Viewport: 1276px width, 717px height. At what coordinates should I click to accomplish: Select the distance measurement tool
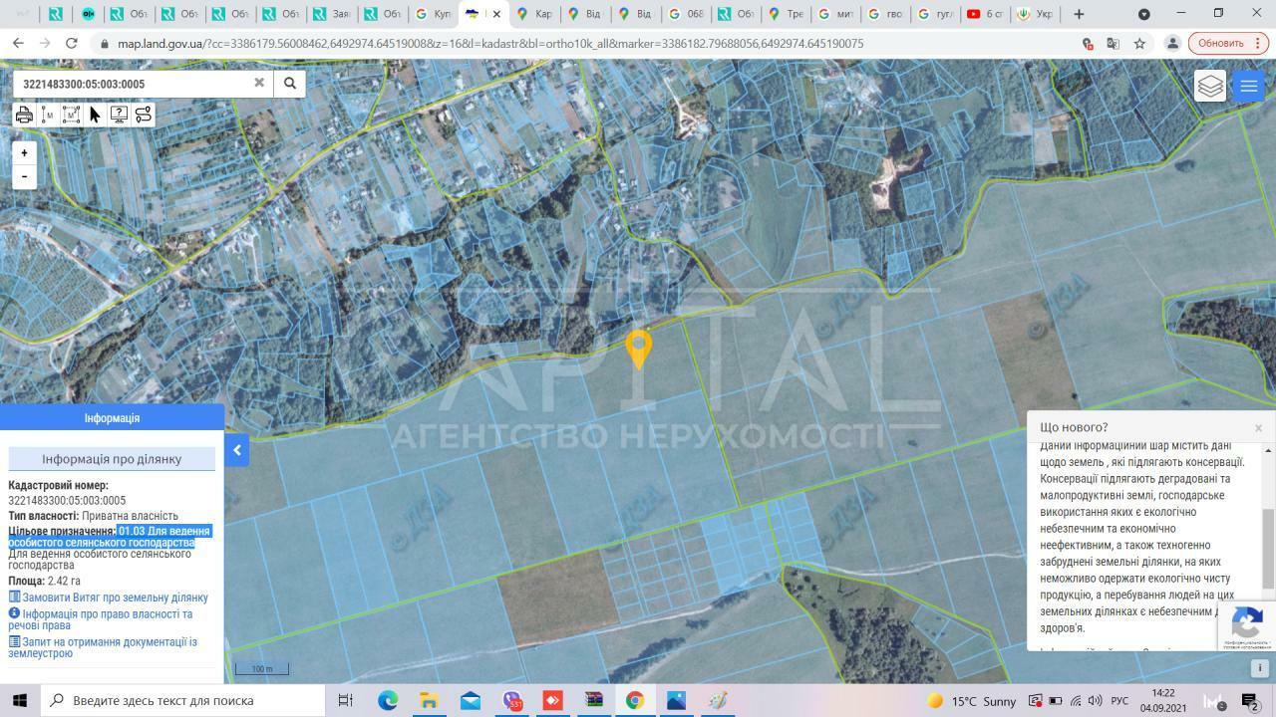click(47, 115)
